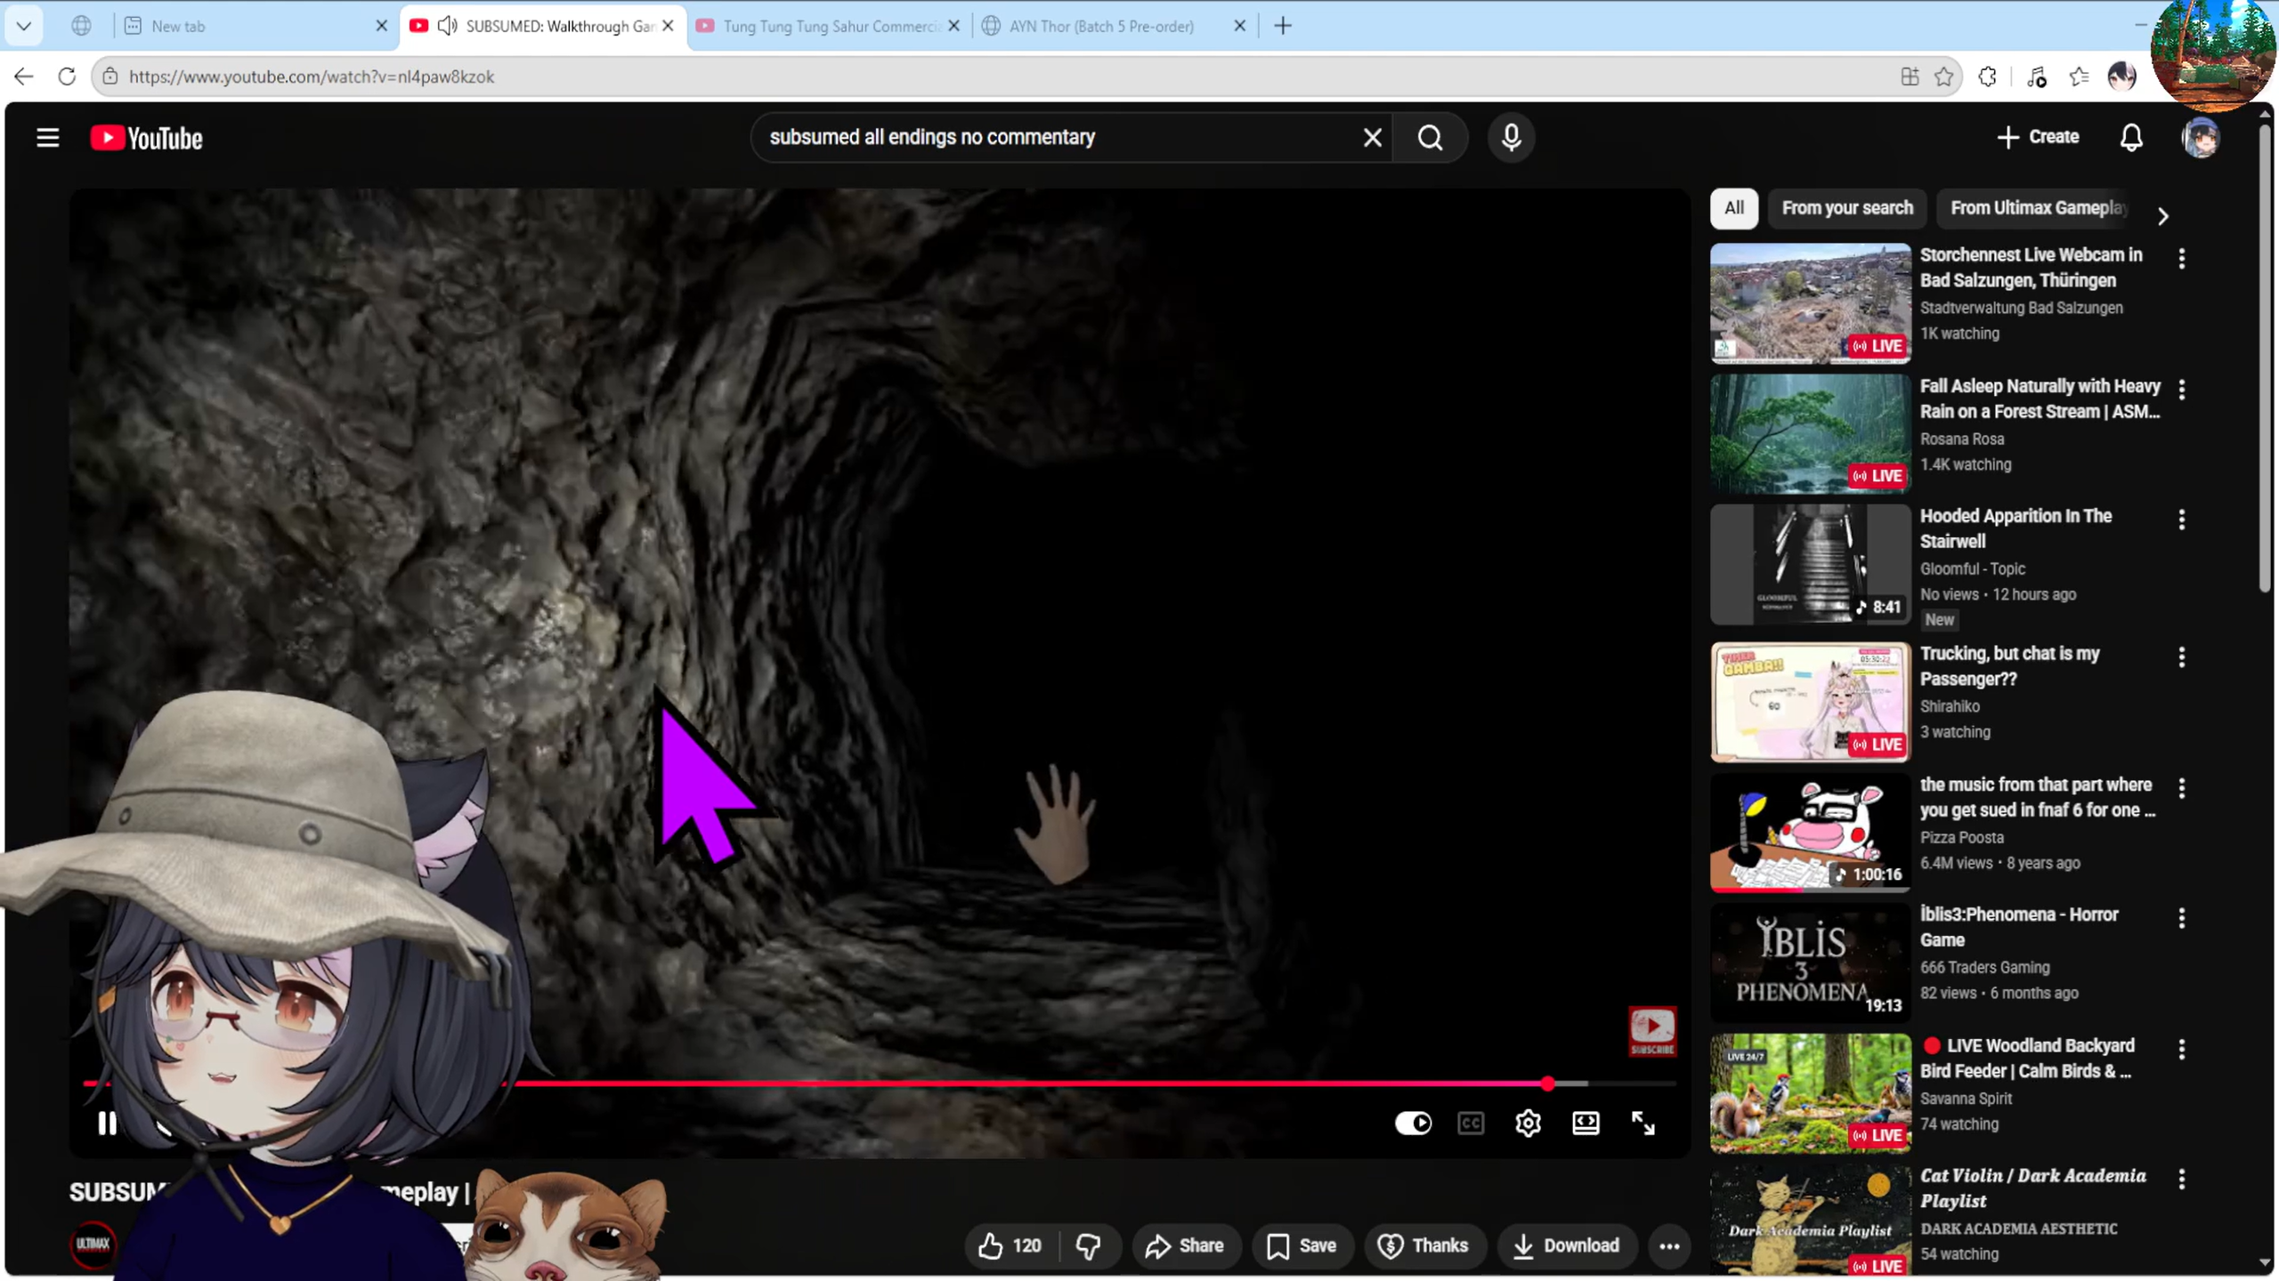The width and height of the screenshot is (2279, 1281).
Task: Open the notifications bell
Action: 2130,138
